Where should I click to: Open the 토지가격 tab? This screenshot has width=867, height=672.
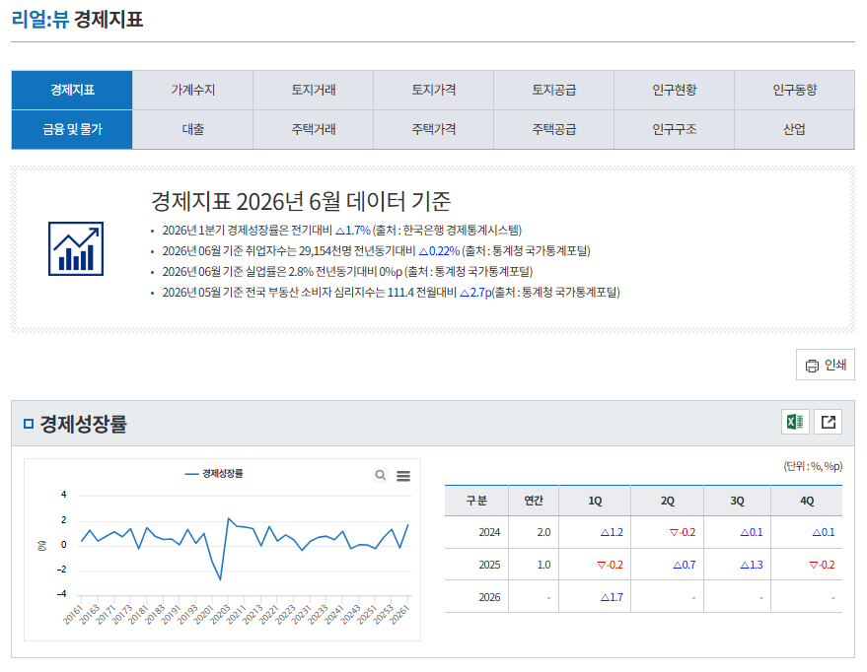tap(434, 90)
